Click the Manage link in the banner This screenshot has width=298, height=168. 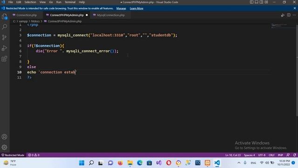pyautogui.click(x=121, y=8)
